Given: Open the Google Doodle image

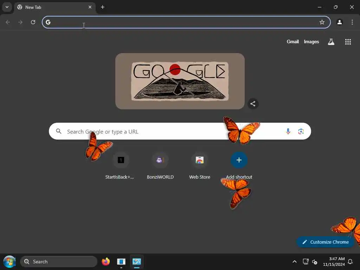Looking at the screenshot, I should (x=180, y=81).
